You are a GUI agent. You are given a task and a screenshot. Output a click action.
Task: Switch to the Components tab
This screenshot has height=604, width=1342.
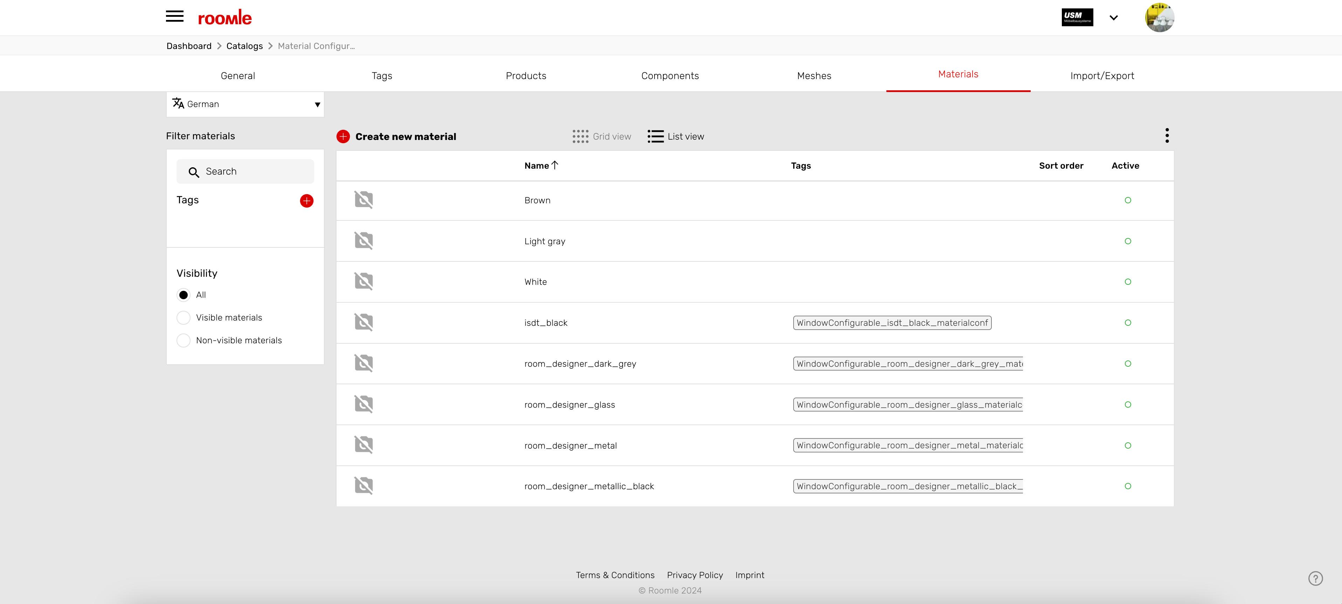pos(670,76)
